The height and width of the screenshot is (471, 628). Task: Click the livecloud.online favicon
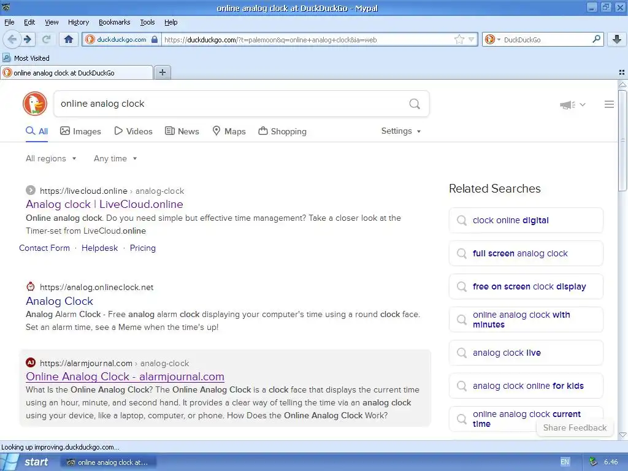31,190
